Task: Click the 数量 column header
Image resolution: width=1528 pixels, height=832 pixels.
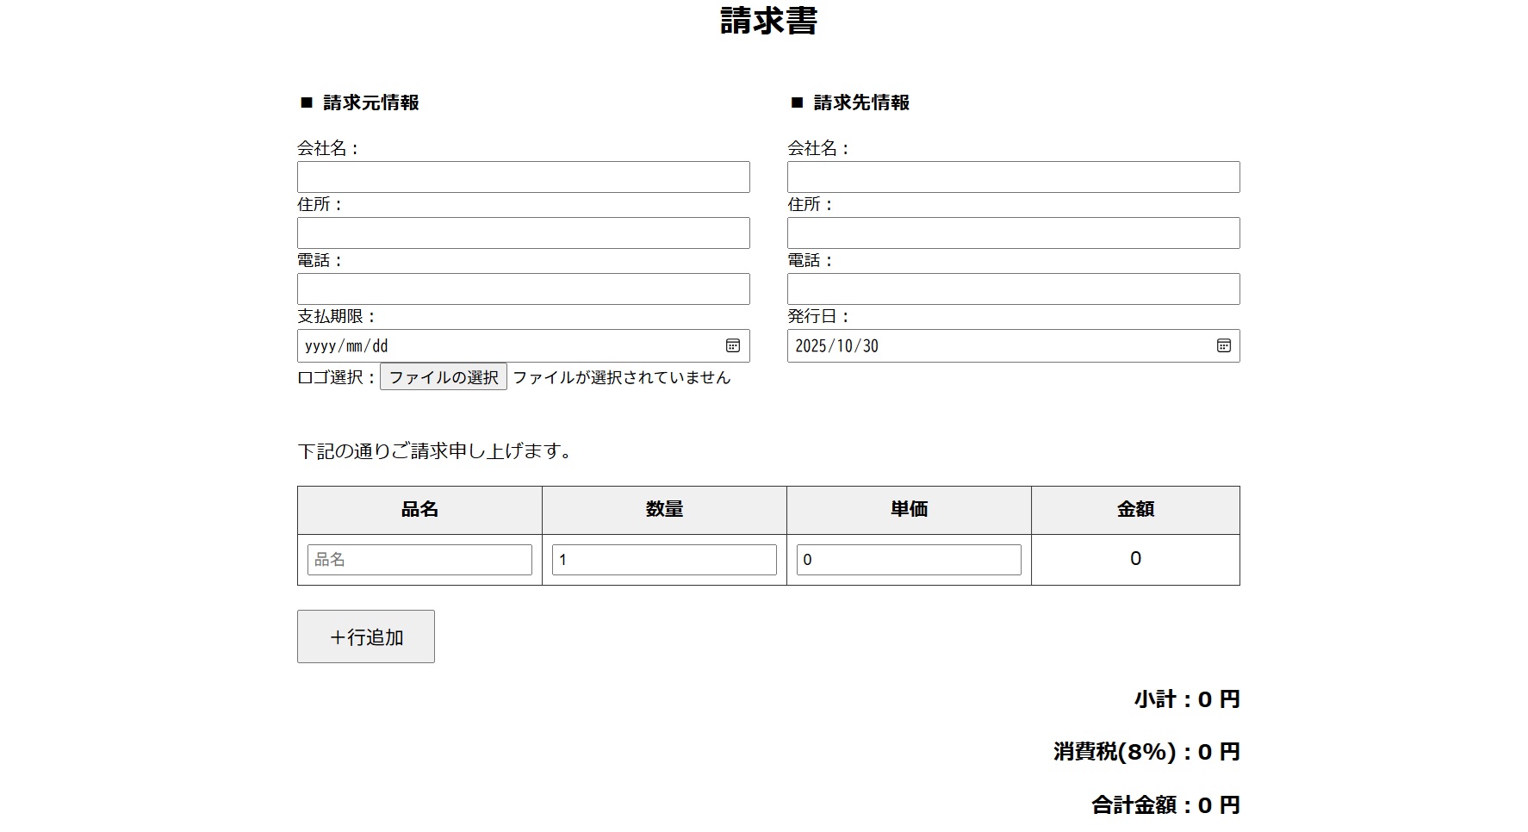Action: pyautogui.click(x=663, y=510)
